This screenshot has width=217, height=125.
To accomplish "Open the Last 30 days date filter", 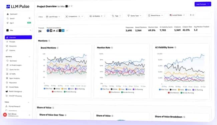I will click(x=53, y=17).
